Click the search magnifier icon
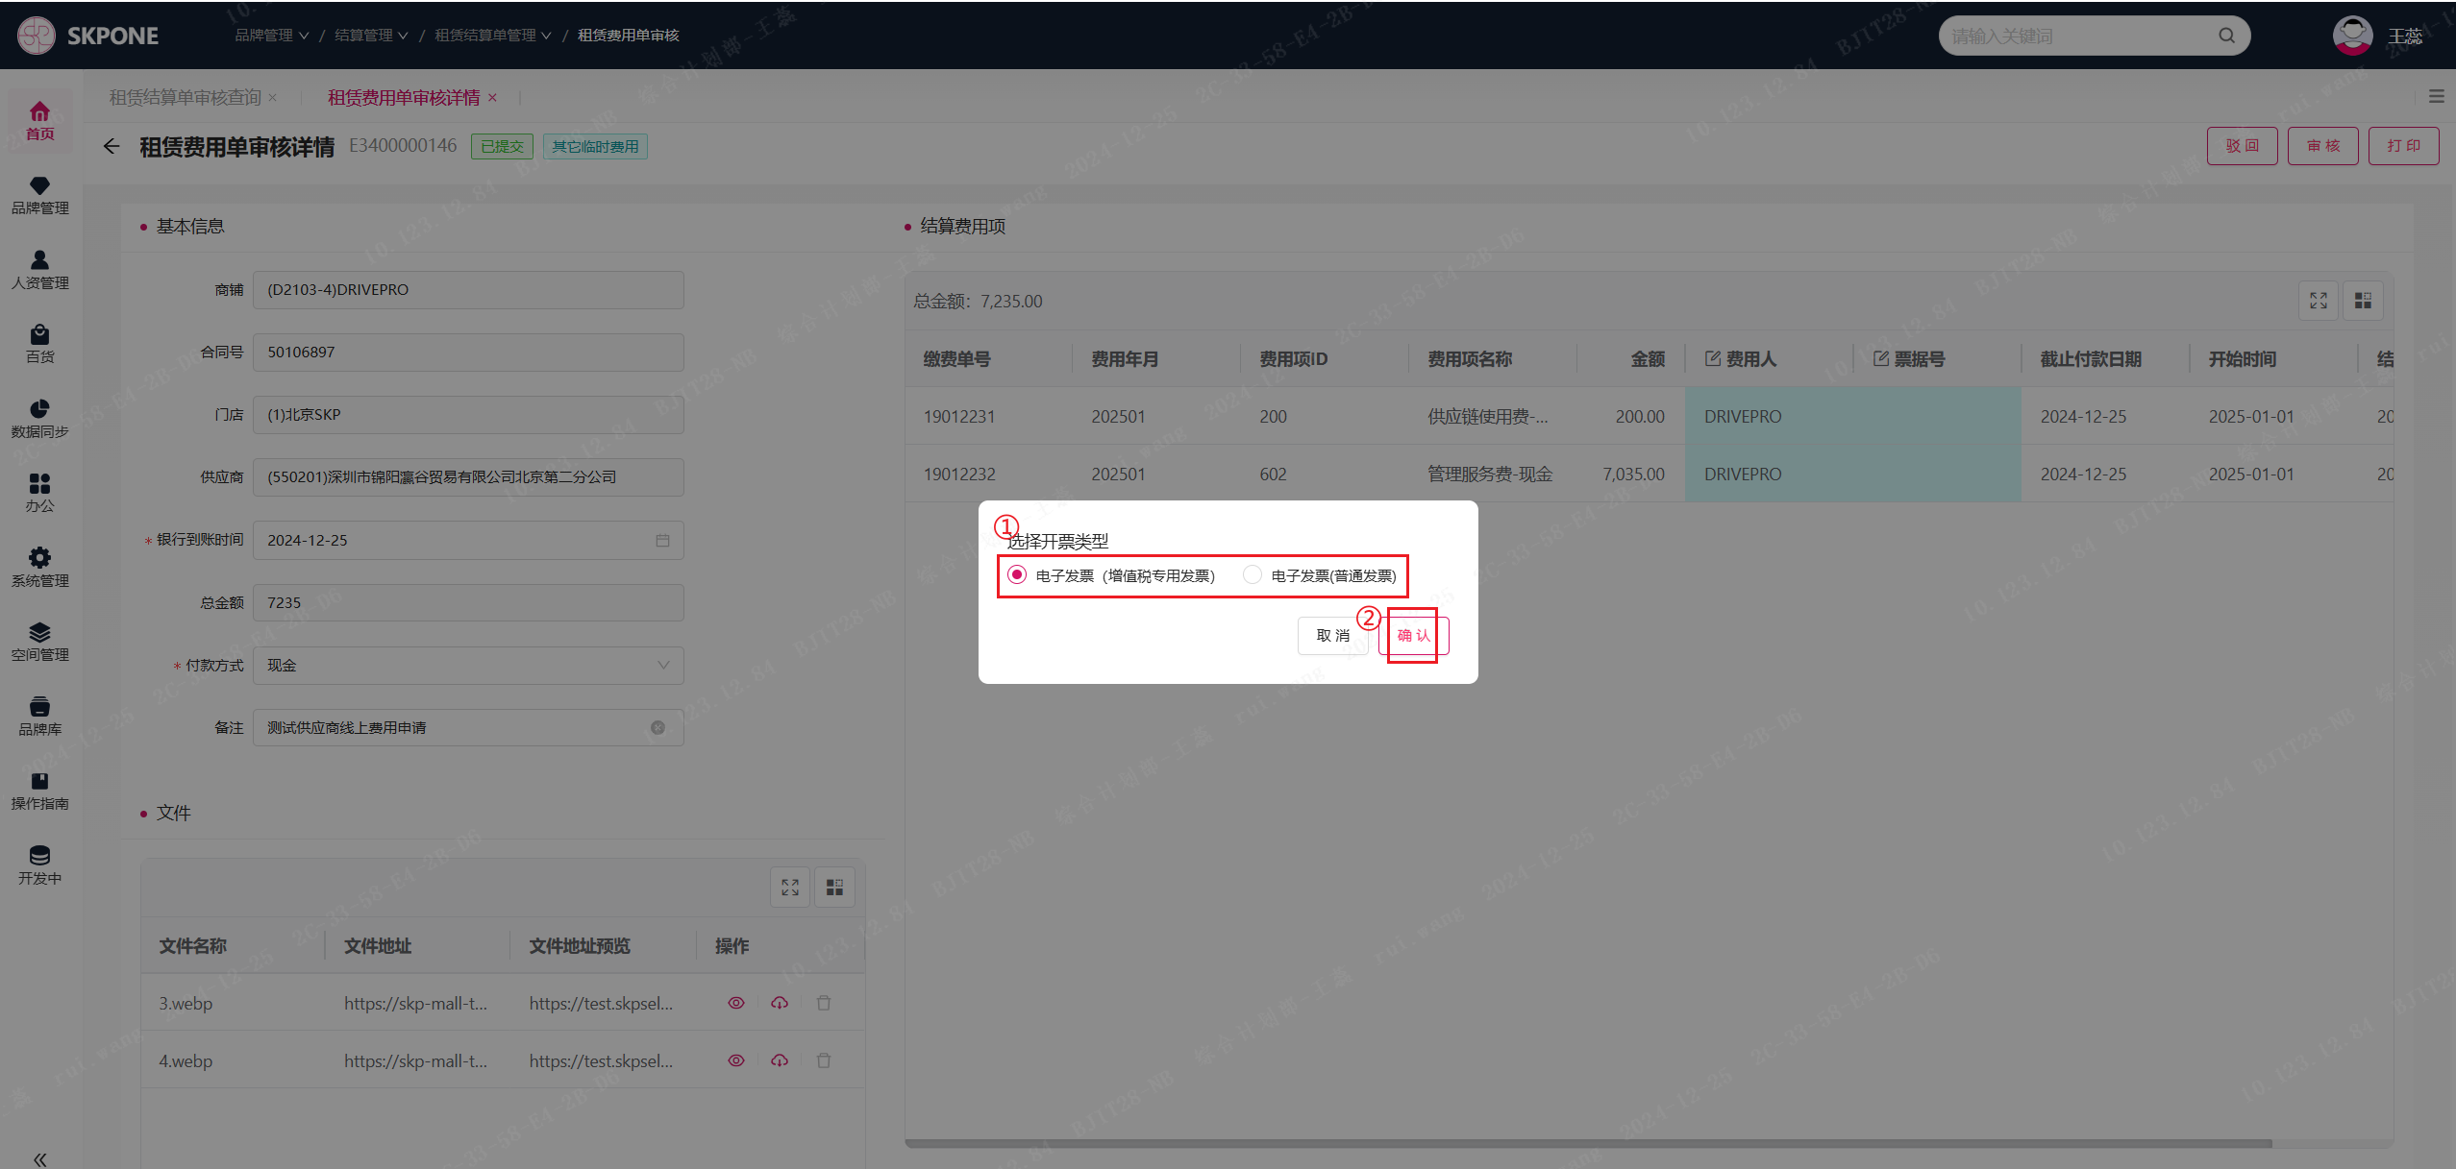The width and height of the screenshot is (2456, 1169). pos(2226,36)
